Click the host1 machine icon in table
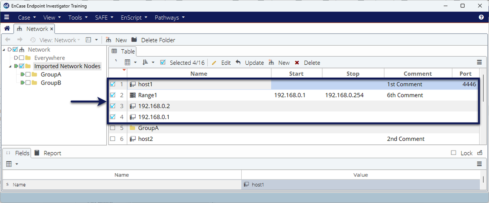 click(x=132, y=85)
